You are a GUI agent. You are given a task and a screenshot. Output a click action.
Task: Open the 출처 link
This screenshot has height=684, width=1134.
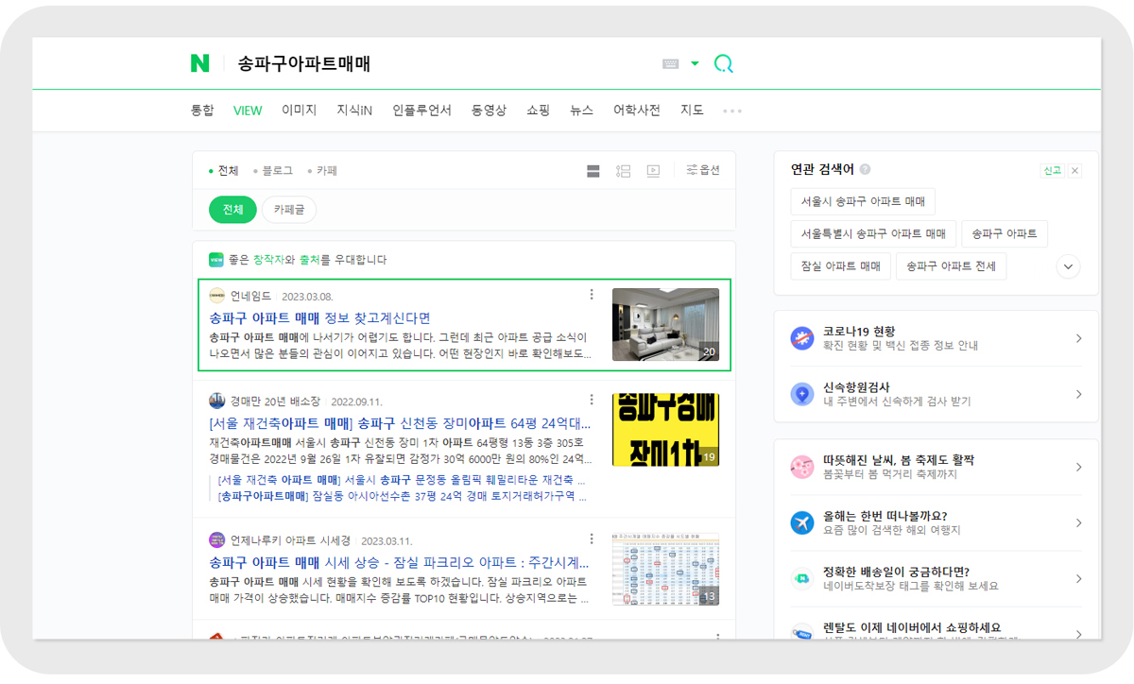(310, 260)
